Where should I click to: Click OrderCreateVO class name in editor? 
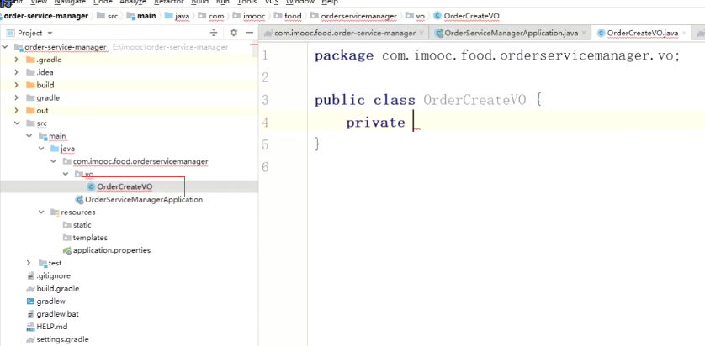coord(474,100)
